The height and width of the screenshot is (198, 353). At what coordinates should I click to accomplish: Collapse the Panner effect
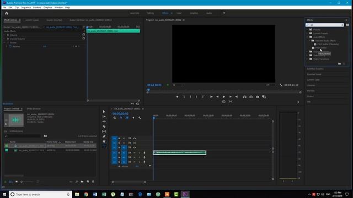click(x=4, y=42)
